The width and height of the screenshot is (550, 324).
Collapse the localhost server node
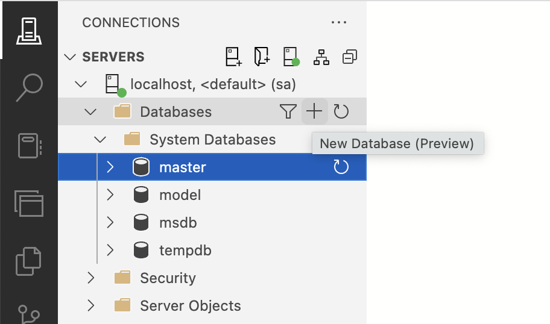point(81,84)
